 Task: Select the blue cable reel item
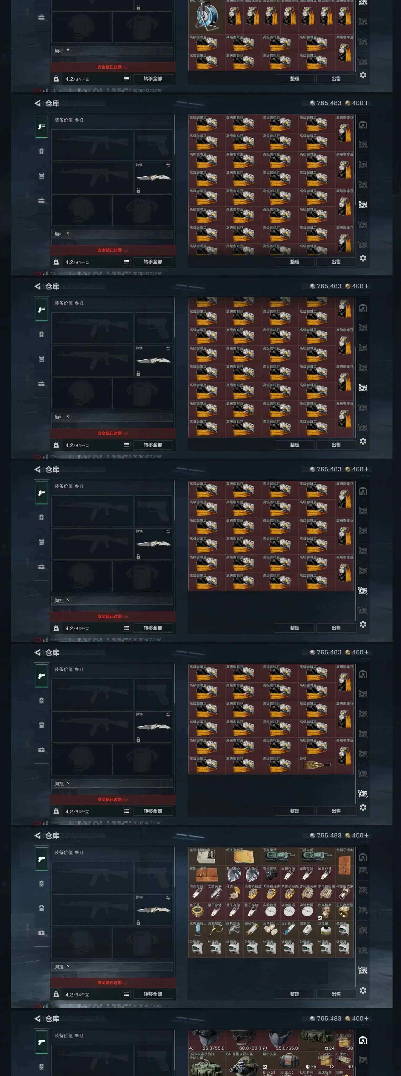207,17
